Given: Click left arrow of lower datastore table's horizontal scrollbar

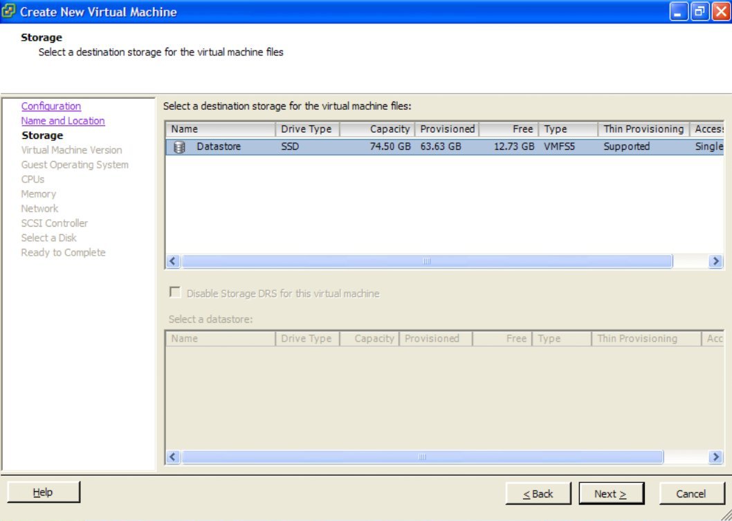Looking at the screenshot, I should tap(173, 457).
